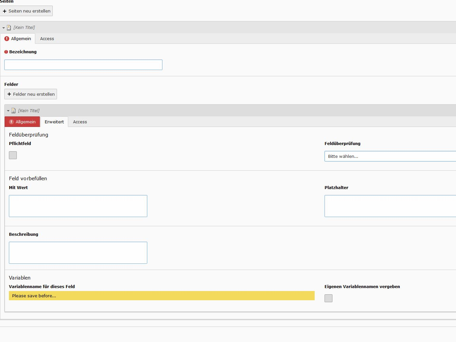Open the page's Access tab
This screenshot has width=456, height=342.
click(47, 39)
